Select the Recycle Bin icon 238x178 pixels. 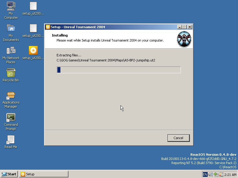coord(11,75)
